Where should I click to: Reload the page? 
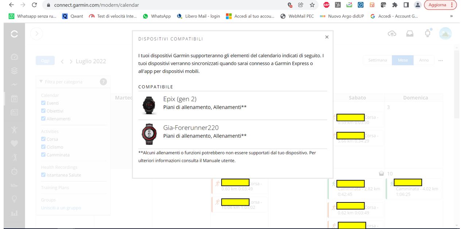pyautogui.click(x=34, y=5)
